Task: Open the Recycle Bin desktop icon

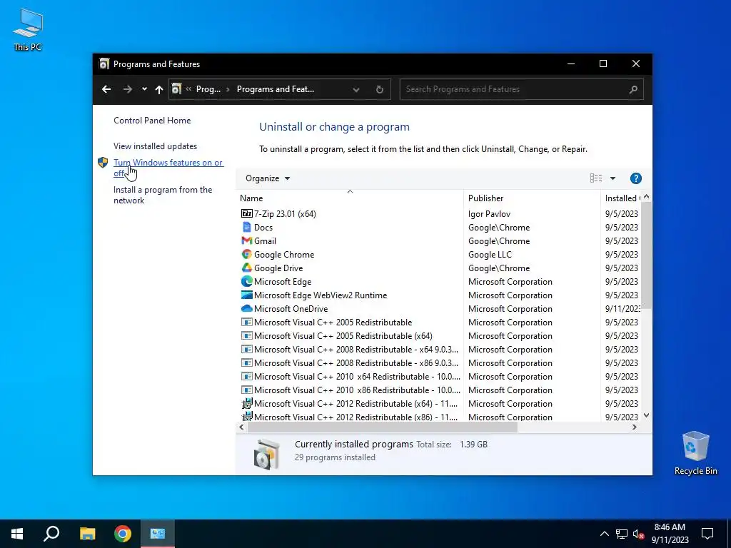Action: [x=695, y=453]
